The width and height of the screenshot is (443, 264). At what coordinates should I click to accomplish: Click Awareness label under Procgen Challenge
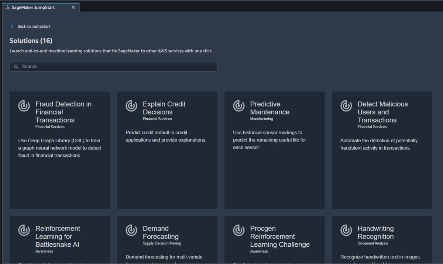click(259, 251)
